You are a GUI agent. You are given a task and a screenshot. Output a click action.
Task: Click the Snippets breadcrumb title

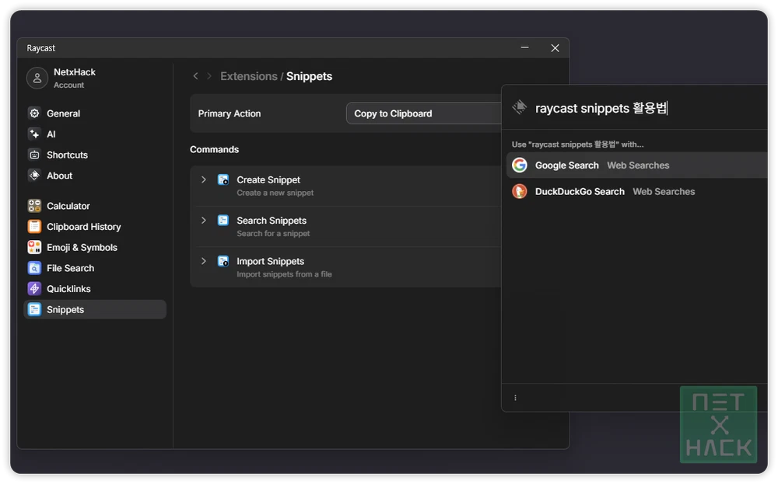(x=309, y=76)
